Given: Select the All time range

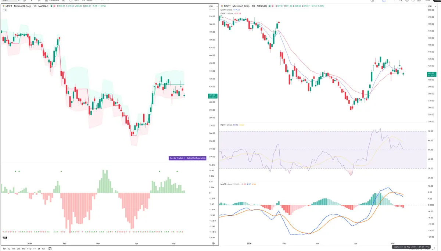Looking at the screenshot, I should pyautogui.click(x=43, y=248).
